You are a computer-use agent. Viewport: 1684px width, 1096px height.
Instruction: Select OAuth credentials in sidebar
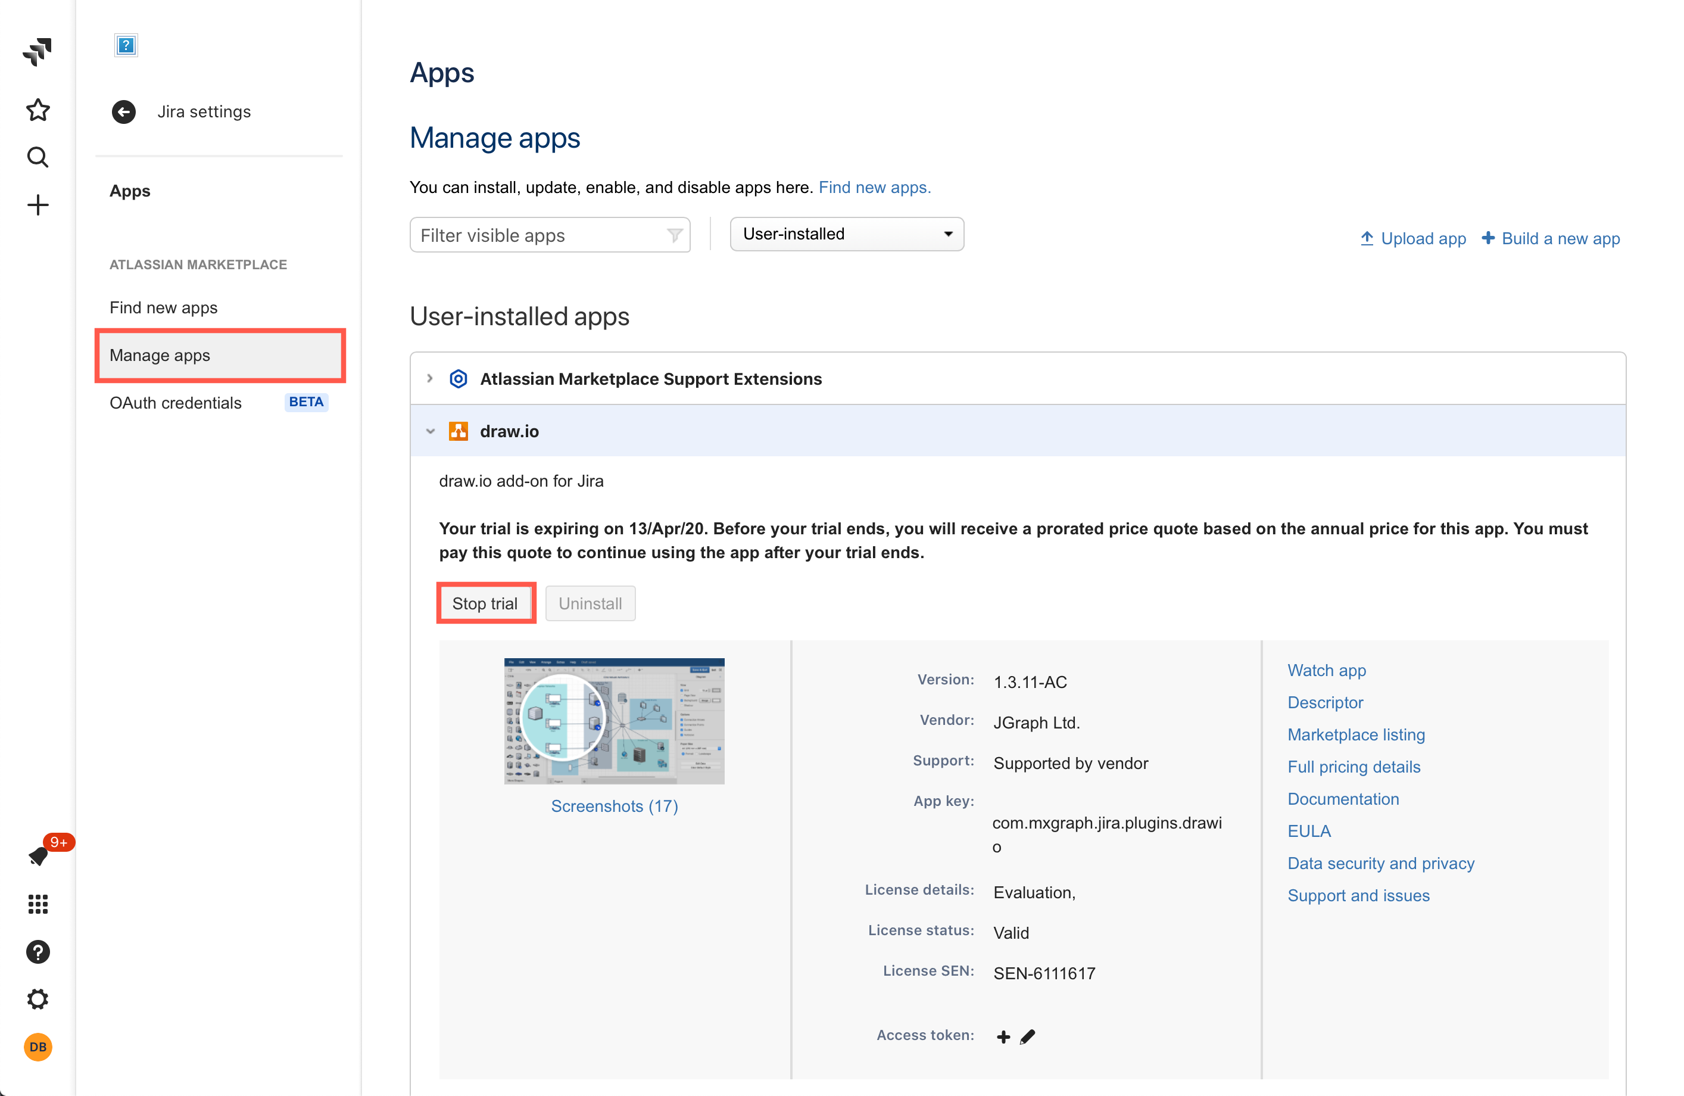pyautogui.click(x=176, y=403)
